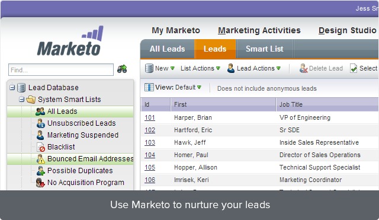This screenshot has height=220, width=379.
Task: Select the Blacklist document icon
Action: coord(41,147)
